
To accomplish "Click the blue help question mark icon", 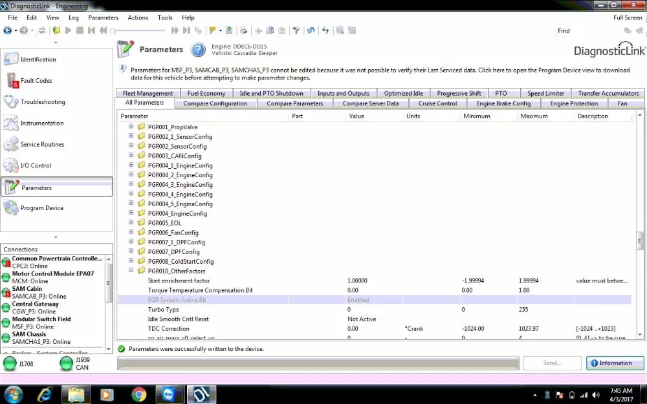I will tap(198, 50).
